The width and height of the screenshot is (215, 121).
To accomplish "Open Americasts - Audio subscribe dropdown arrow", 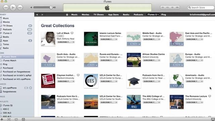I will pos(202,81).
